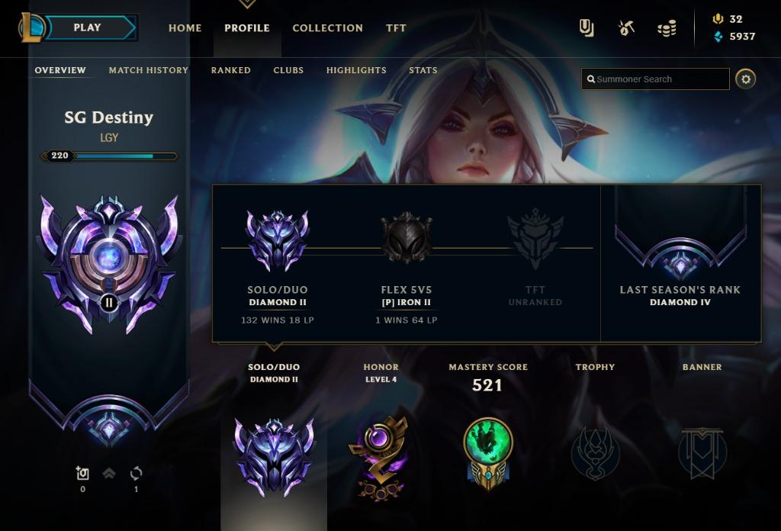Open the Collection tab
The image size is (781, 531).
tap(328, 28)
